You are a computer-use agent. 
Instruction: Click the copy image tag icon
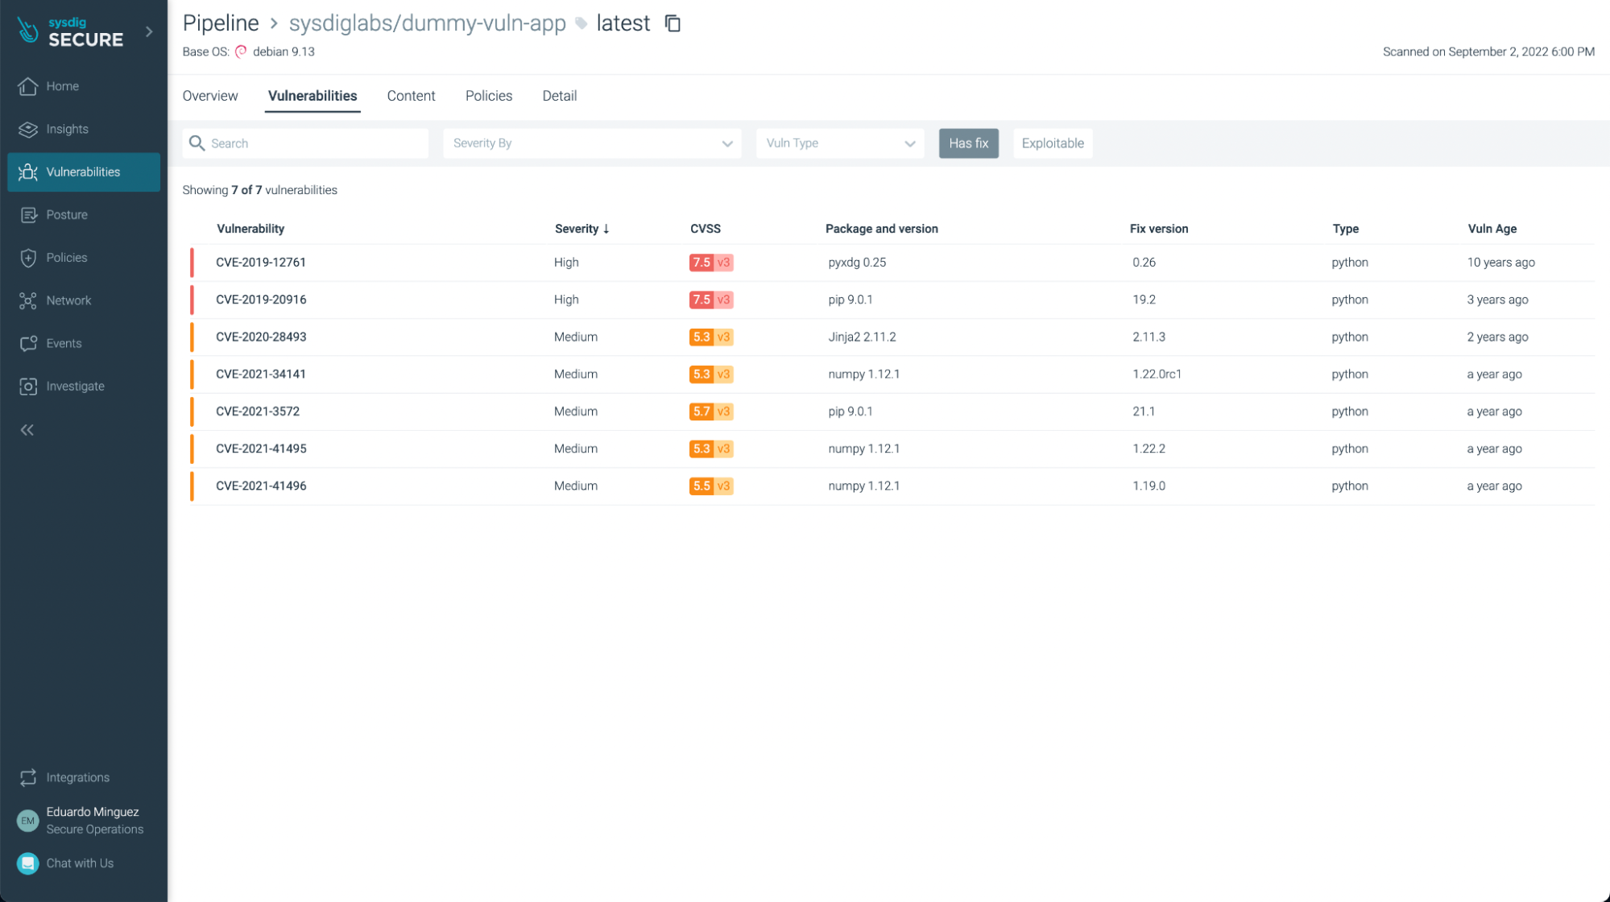click(x=673, y=23)
